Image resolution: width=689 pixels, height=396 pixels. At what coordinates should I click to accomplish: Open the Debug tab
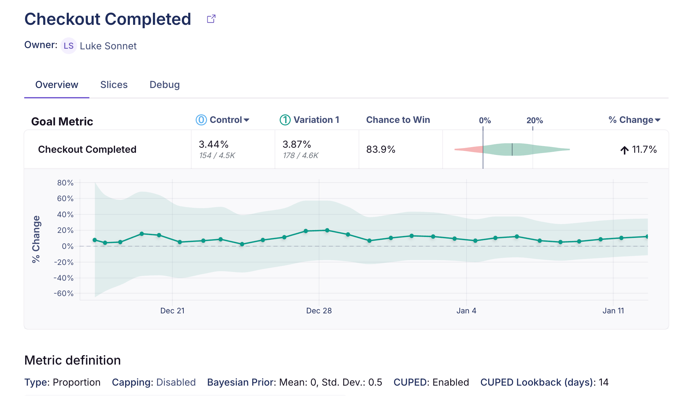click(x=165, y=85)
